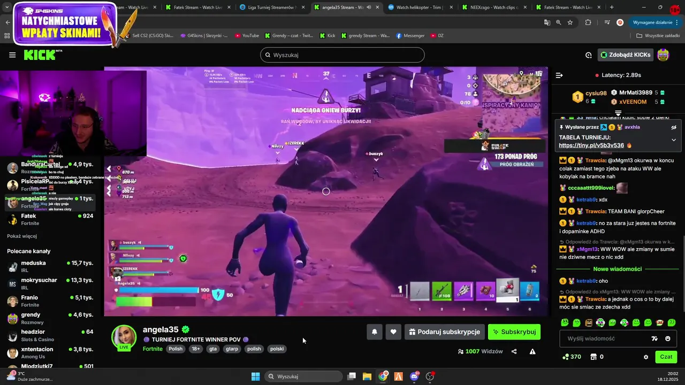Open mokrysuchar recommended channel

51,283
